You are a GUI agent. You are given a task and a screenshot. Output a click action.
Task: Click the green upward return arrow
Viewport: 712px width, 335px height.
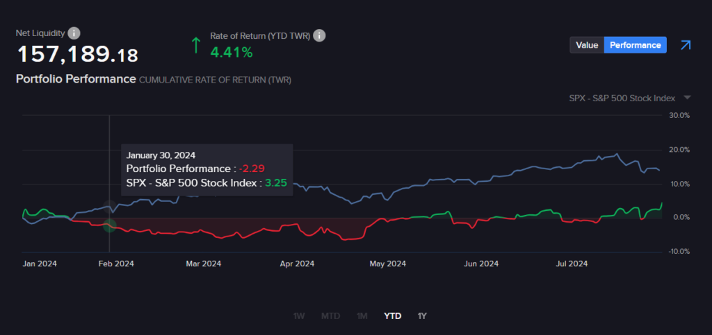coord(196,46)
